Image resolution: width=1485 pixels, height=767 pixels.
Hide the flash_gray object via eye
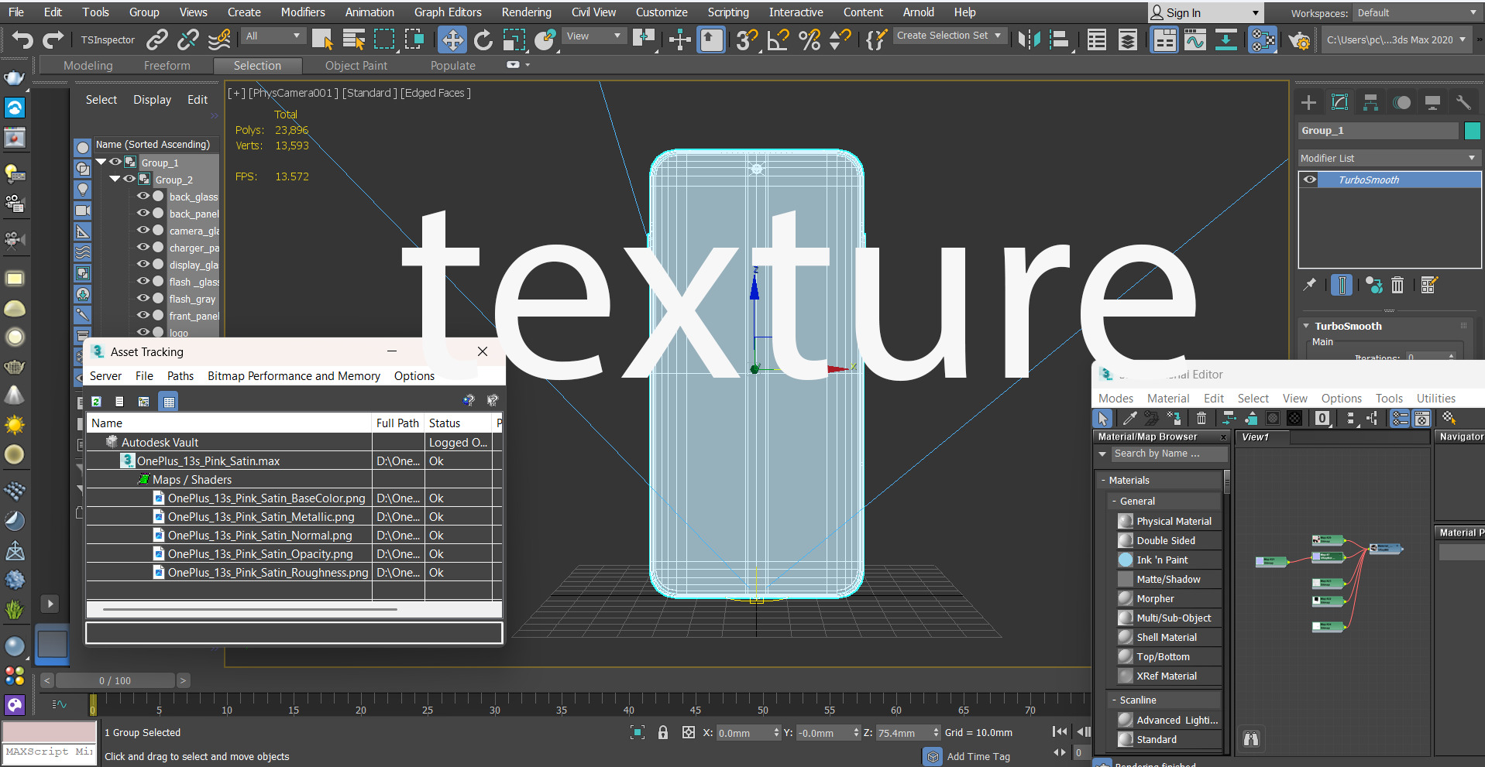143,298
